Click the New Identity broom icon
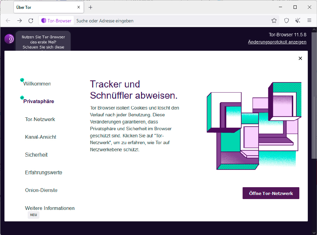Viewport: 317px width, 235px height. (x=298, y=21)
